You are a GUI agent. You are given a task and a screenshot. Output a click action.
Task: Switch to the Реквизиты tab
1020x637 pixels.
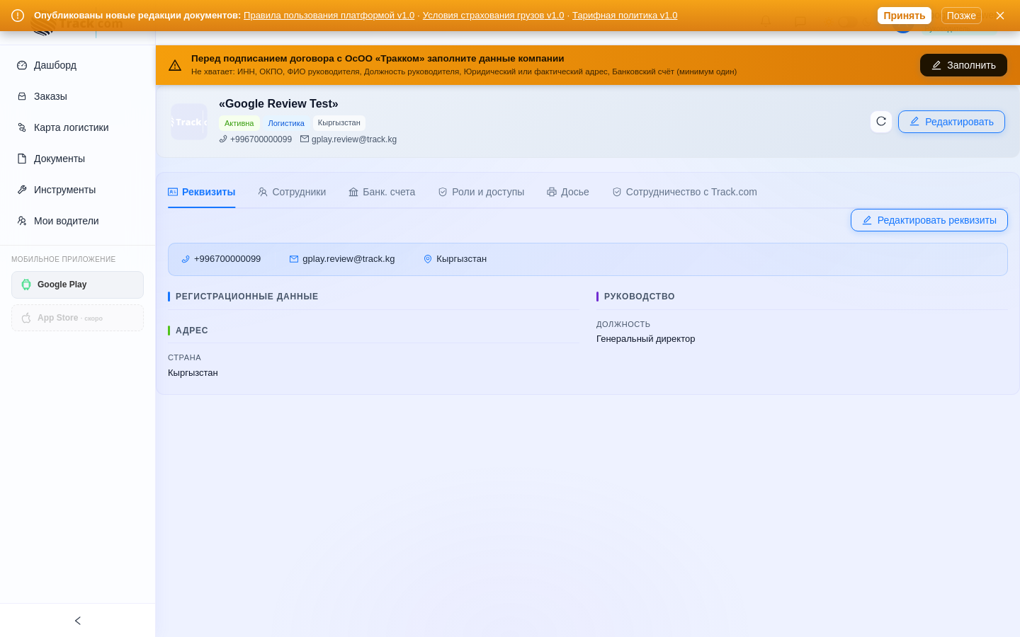click(201, 192)
